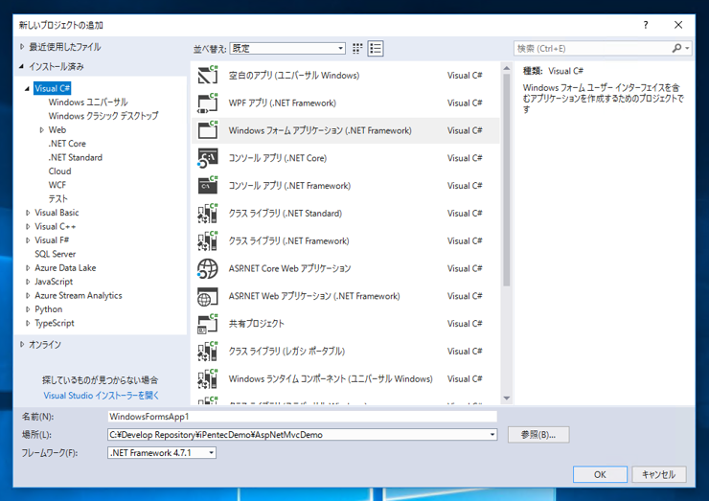
Task: Collapse the Visual C# tree node
Action: (x=28, y=89)
